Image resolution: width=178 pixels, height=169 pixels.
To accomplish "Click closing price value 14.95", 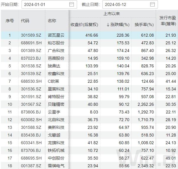I will [93, 58].
